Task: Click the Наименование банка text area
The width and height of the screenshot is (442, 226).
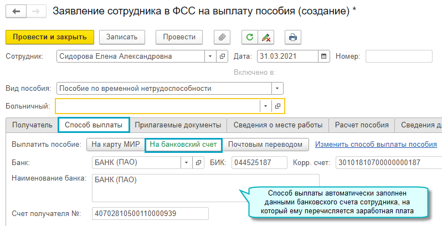Action: pos(206,188)
